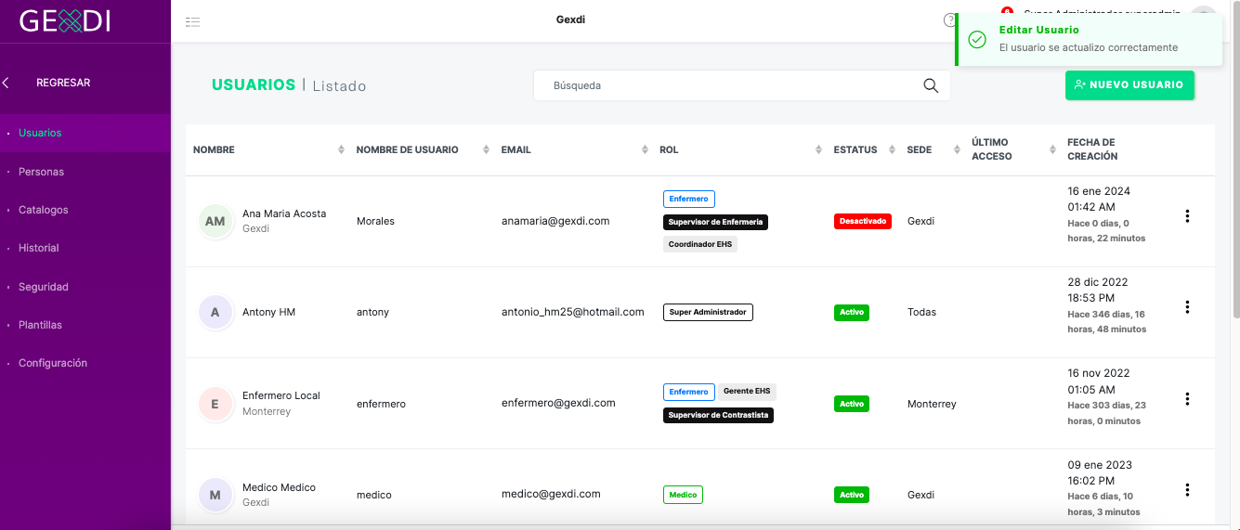Click the green checkmark in the notification

[977, 39]
